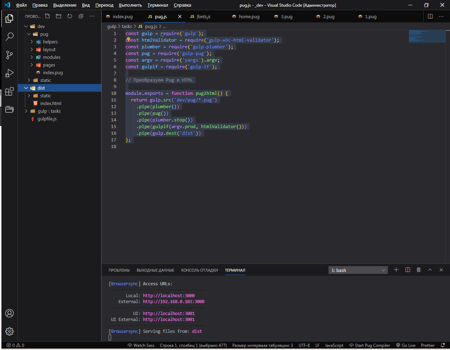Kill terminal with trash icon

[419, 270]
